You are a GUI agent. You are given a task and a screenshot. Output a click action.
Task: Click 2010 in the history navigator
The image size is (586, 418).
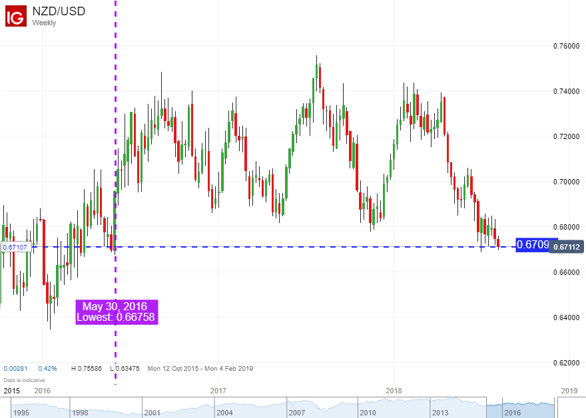(368, 413)
